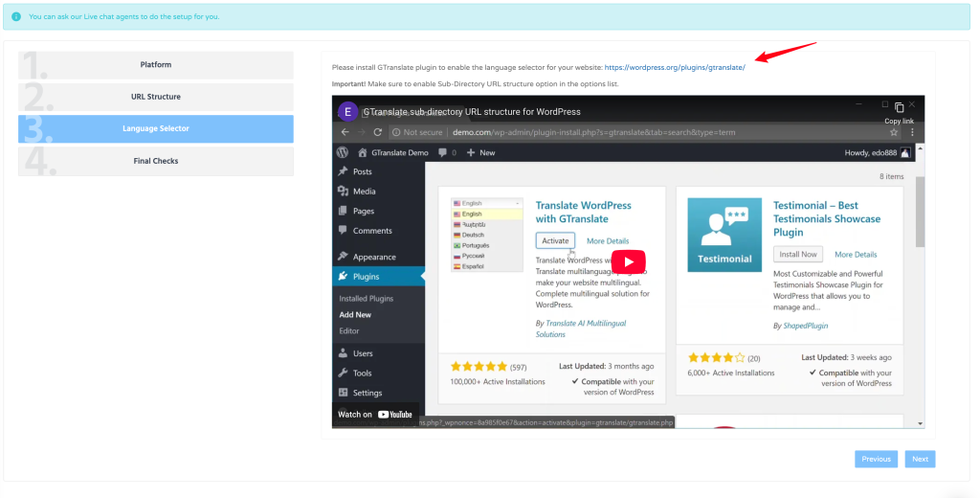Open the wordpress.org GTranslate plugin link

(x=675, y=68)
